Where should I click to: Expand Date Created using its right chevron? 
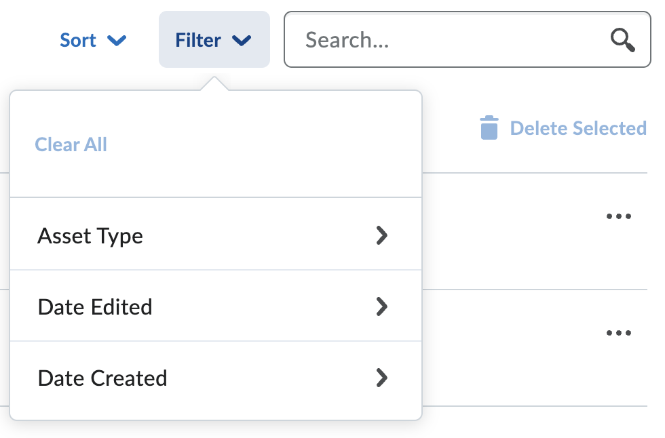pos(381,378)
